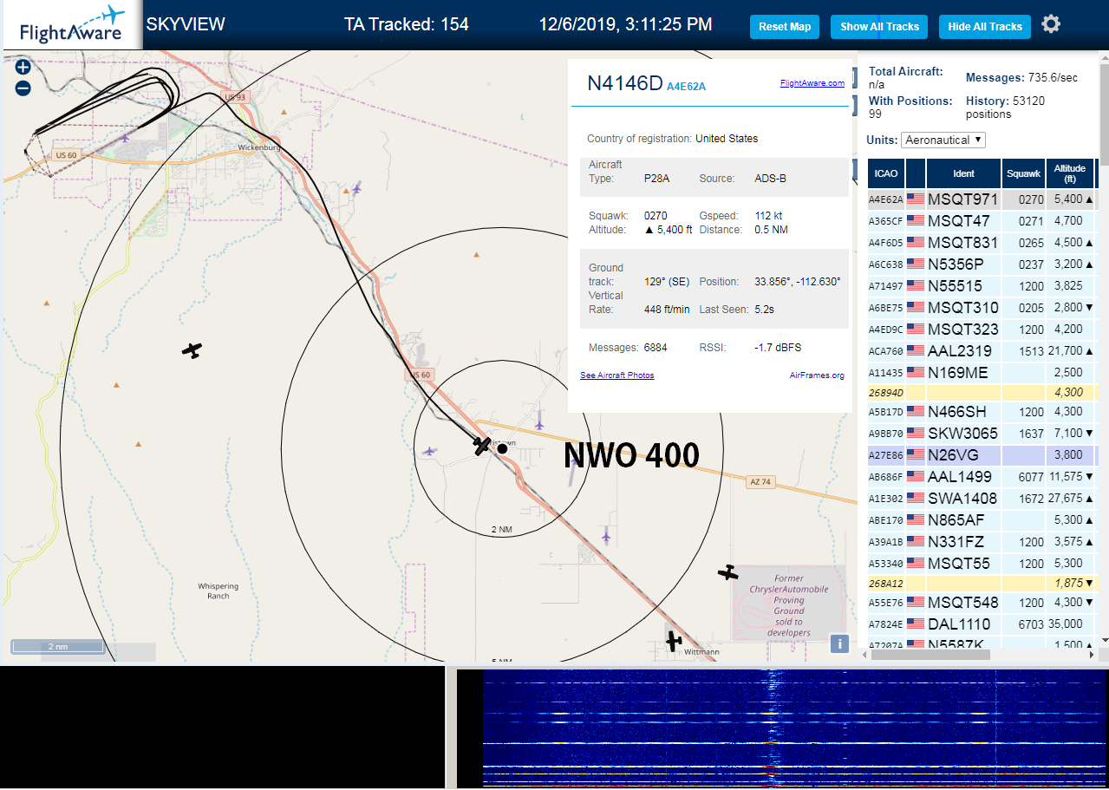Select the row with ICAO 26894D
1109x790 pixels.
pos(982,393)
